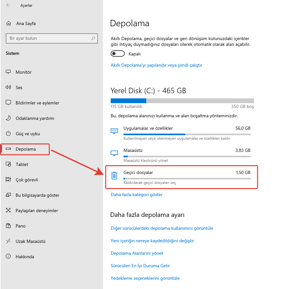Expand more categories with Daha fazla kategori göster
This screenshot has height=289, width=302.
(137, 194)
